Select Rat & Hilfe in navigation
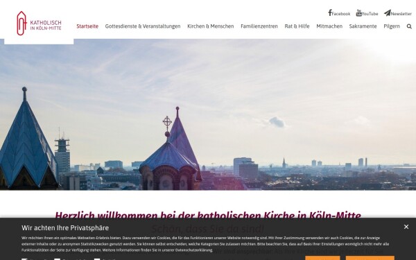The height and width of the screenshot is (260, 416). tap(297, 26)
